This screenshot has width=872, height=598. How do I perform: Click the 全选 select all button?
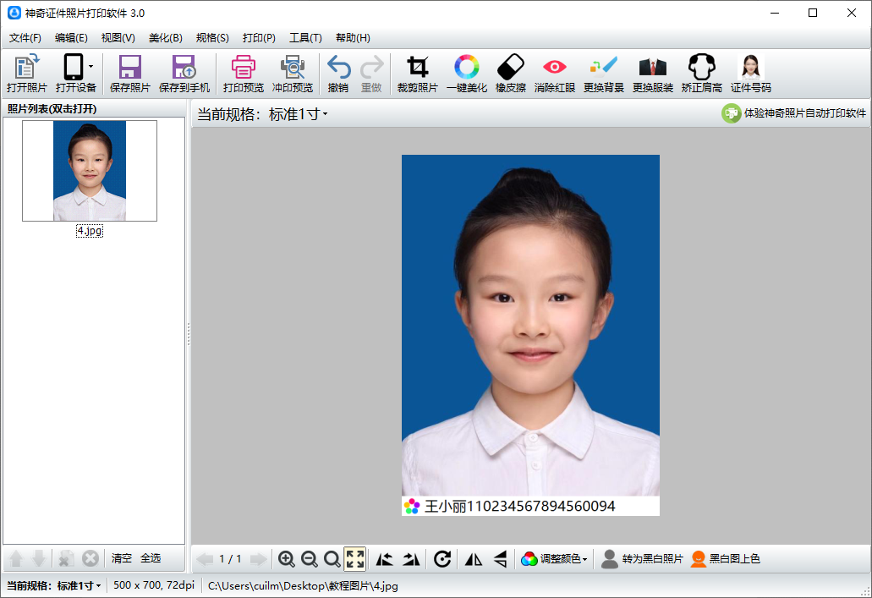(151, 558)
